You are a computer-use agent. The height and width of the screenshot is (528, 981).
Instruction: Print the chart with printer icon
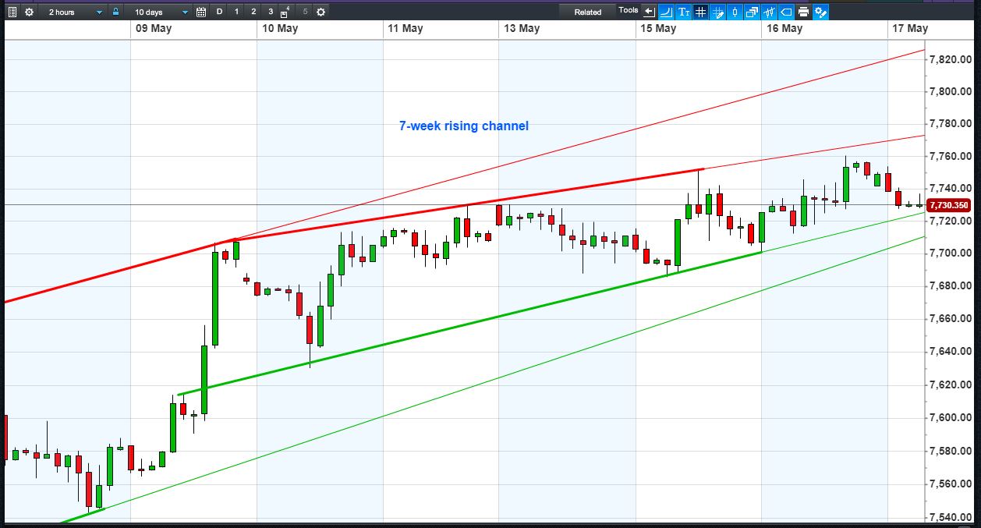coord(803,12)
